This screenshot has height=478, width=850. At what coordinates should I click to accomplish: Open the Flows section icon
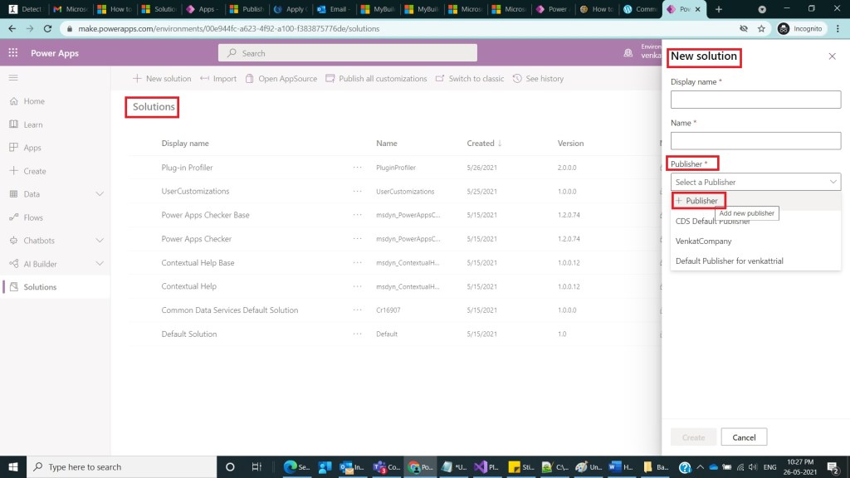coord(13,217)
